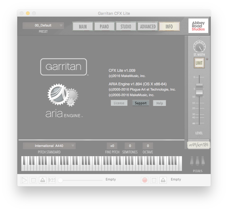Click the middle sostenuto pedal

tap(197, 161)
